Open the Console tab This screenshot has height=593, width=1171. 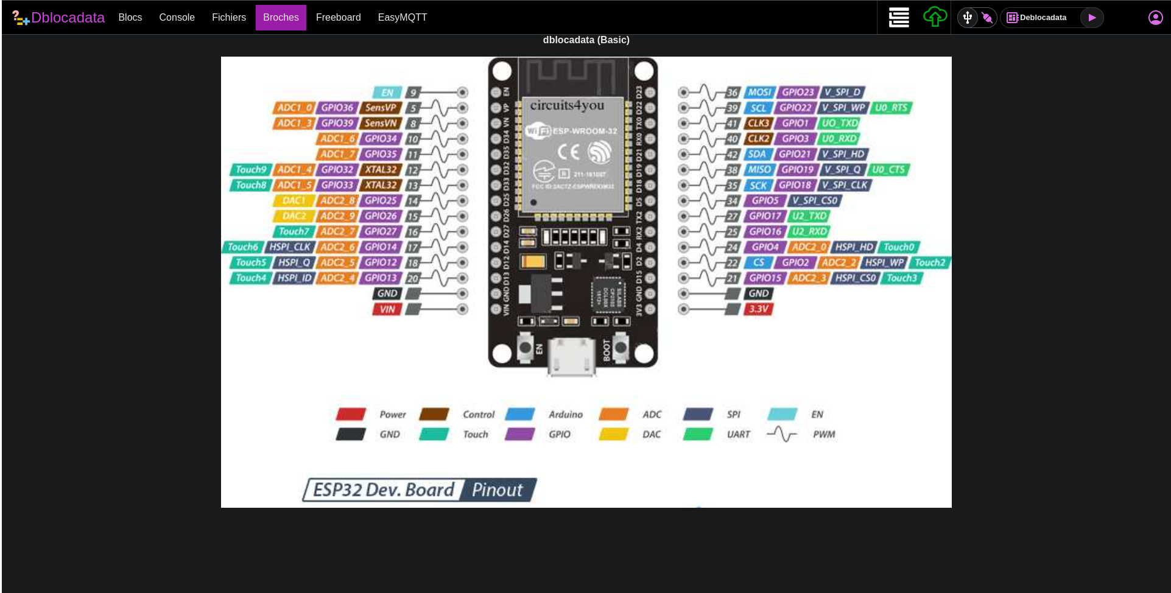click(x=177, y=18)
